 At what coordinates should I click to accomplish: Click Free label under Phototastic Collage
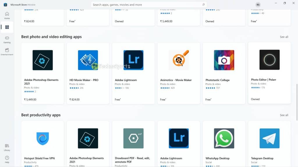coord(208,99)
